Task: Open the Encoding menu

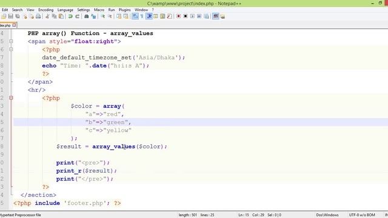Action: (x=46, y=10)
